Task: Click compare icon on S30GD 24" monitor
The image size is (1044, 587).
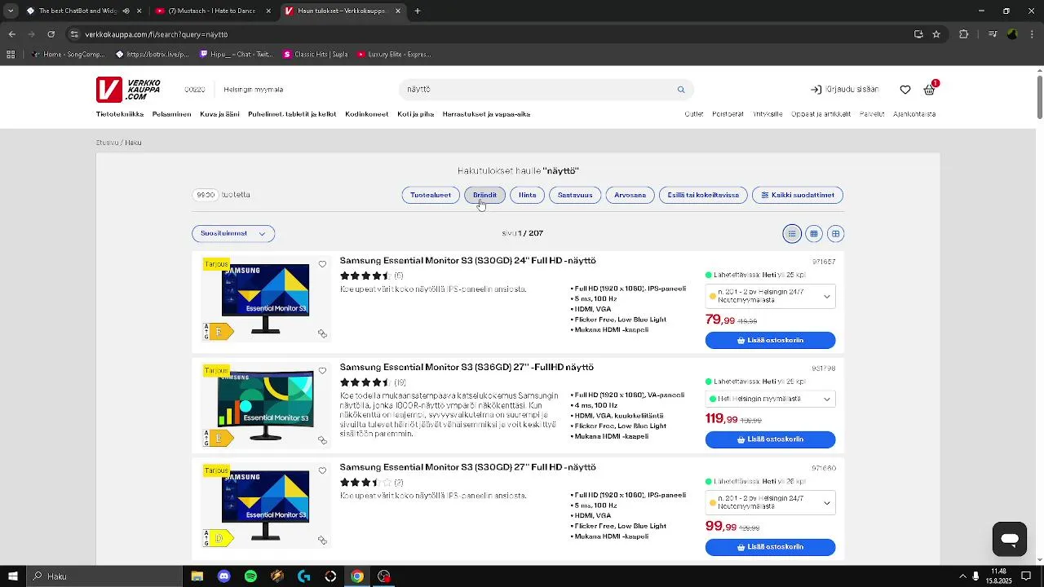Action: click(322, 333)
